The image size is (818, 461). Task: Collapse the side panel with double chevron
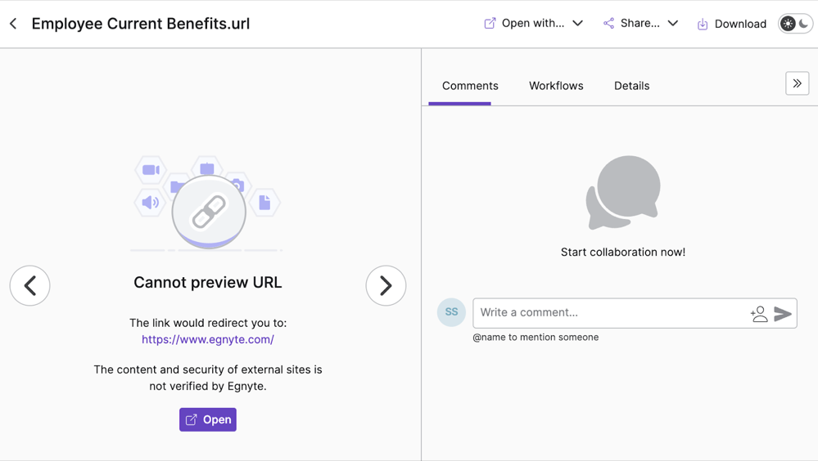798,83
